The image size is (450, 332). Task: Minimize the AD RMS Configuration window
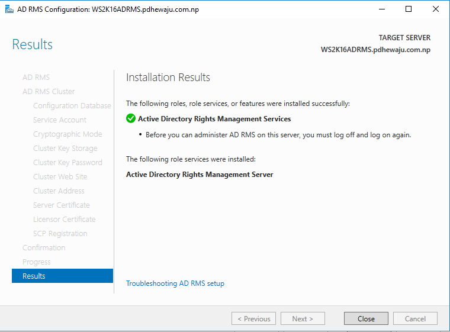coord(382,9)
